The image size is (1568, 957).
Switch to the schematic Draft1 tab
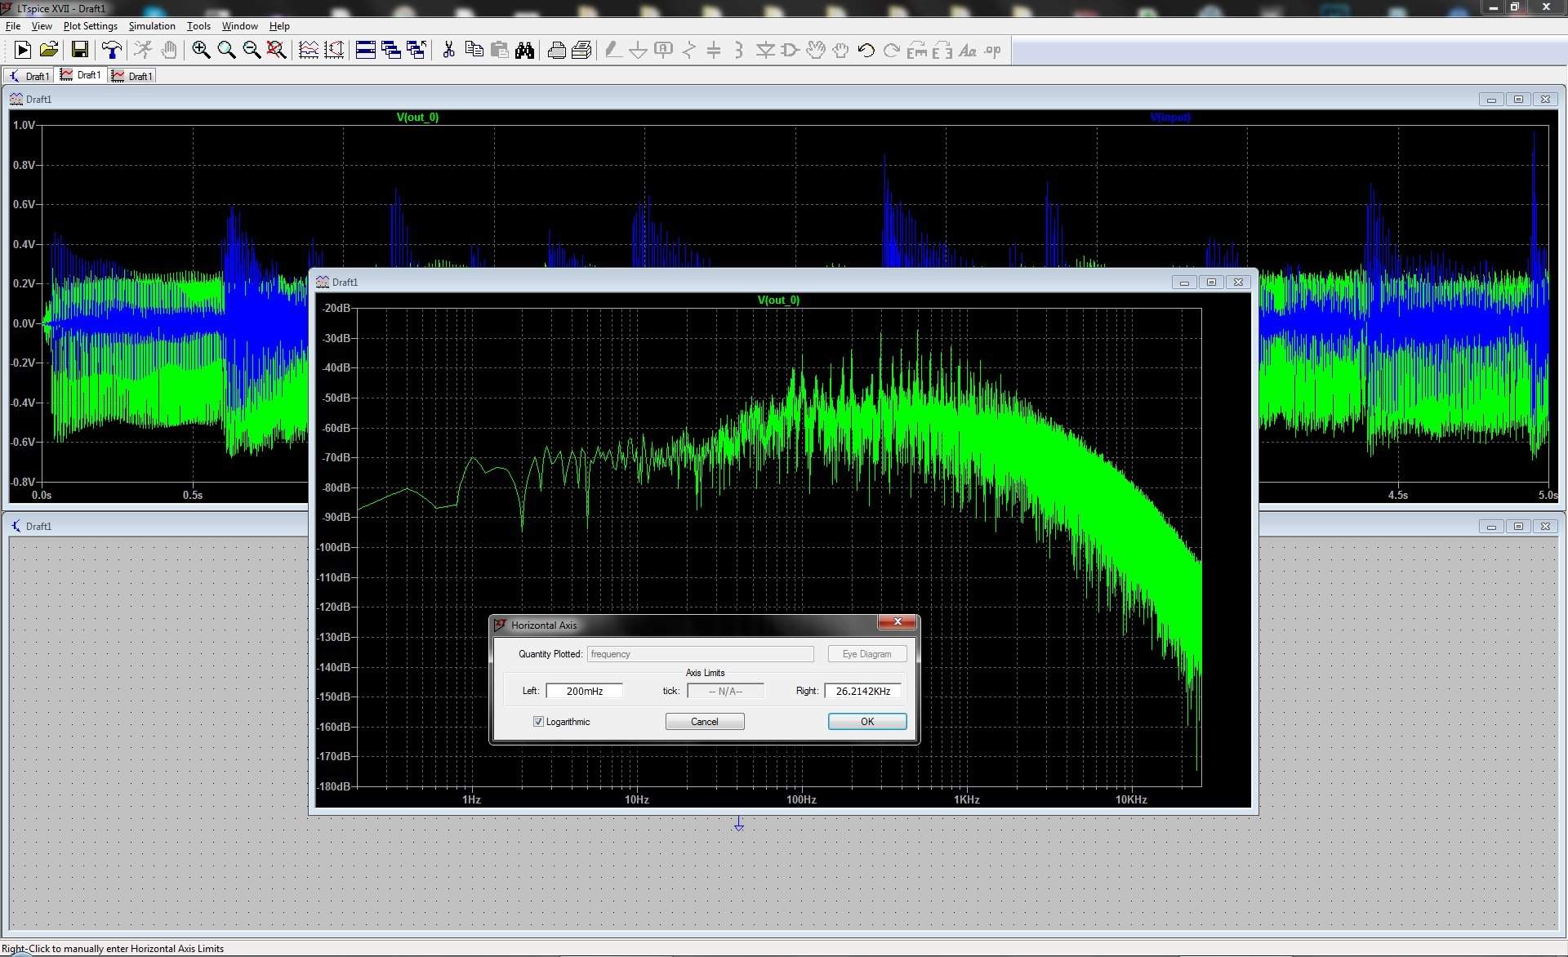pyautogui.click(x=29, y=76)
